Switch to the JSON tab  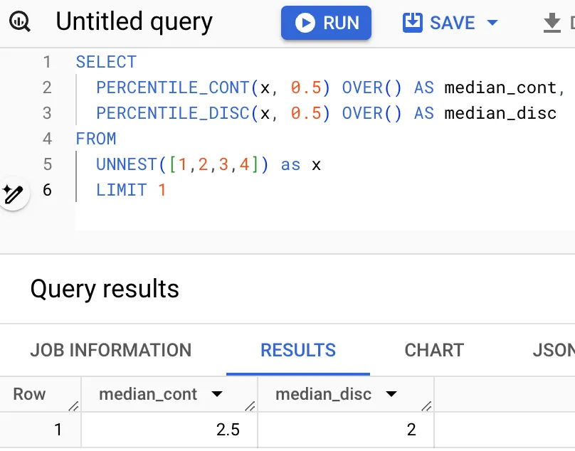tap(554, 350)
